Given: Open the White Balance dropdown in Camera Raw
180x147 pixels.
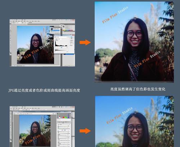Looking at the screenshot, I should tap(65, 125).
